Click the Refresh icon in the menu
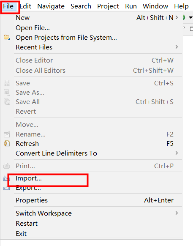Image resolution: width=193 pixels, height=246 pixels. pos(7,144)
